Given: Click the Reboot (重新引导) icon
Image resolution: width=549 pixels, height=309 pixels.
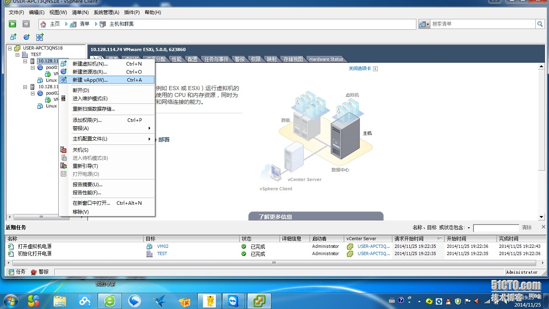Looking at the screenshot, I should point(64,166).
